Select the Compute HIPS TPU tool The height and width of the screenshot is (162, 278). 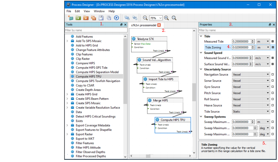(x=88, y=76)
